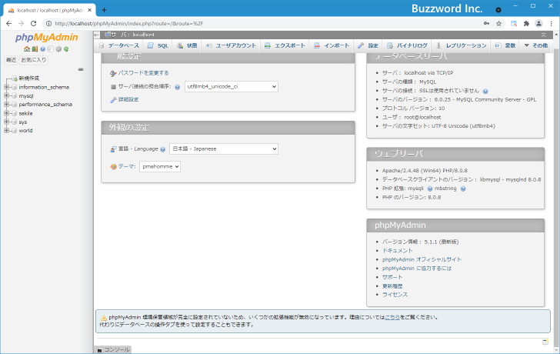Switch to the 状態 tab
The width and height of the screenshot is (560, 354).
(187, 45)
